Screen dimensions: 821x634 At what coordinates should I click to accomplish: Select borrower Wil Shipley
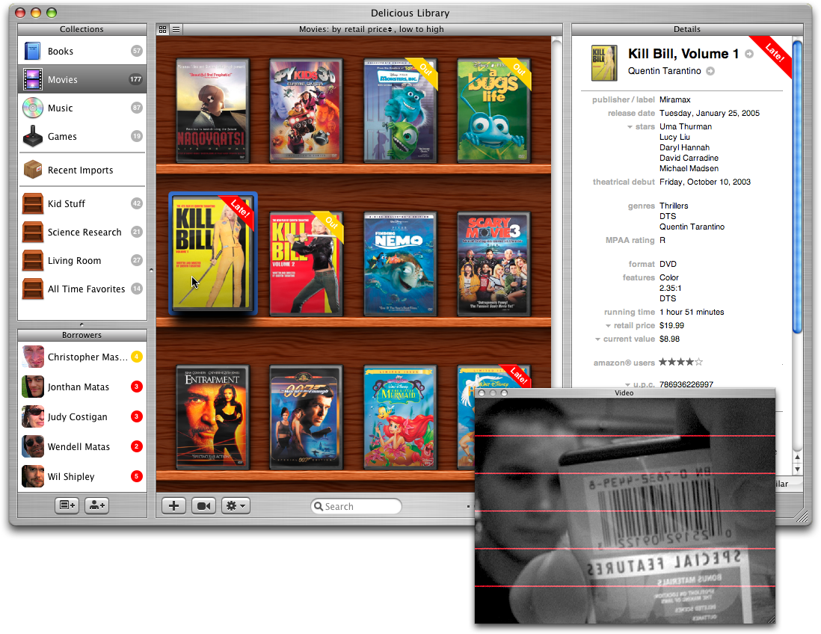(82, 476)
